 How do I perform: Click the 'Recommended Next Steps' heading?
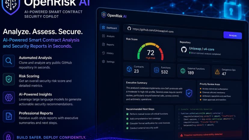140,109
